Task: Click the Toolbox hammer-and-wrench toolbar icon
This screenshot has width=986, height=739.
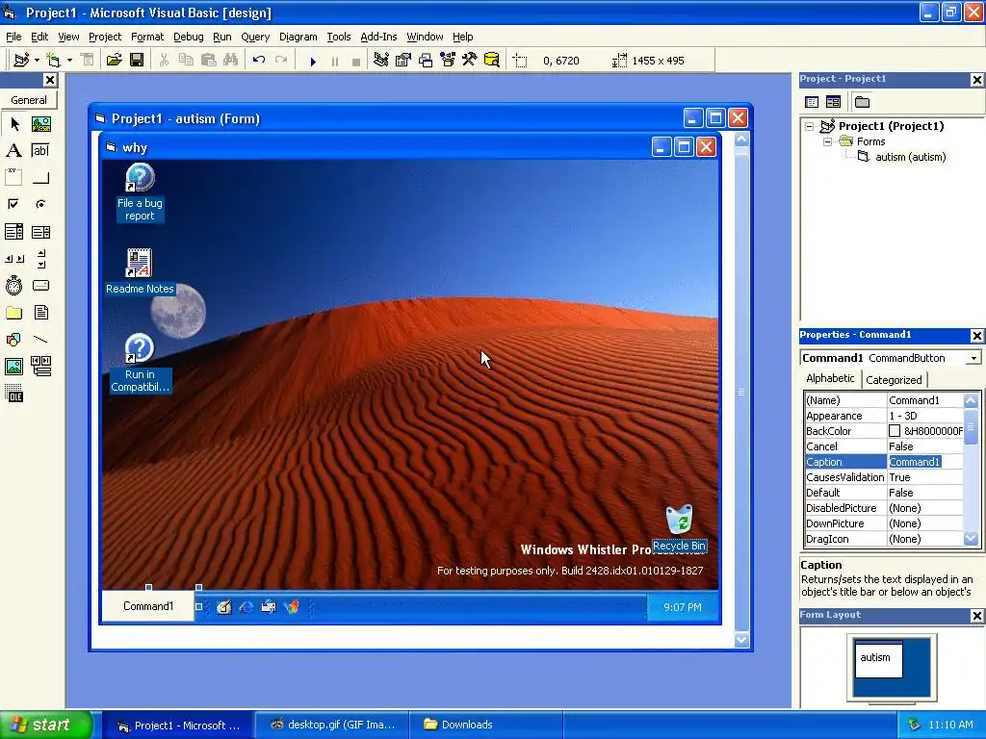Action: (470, 61)
